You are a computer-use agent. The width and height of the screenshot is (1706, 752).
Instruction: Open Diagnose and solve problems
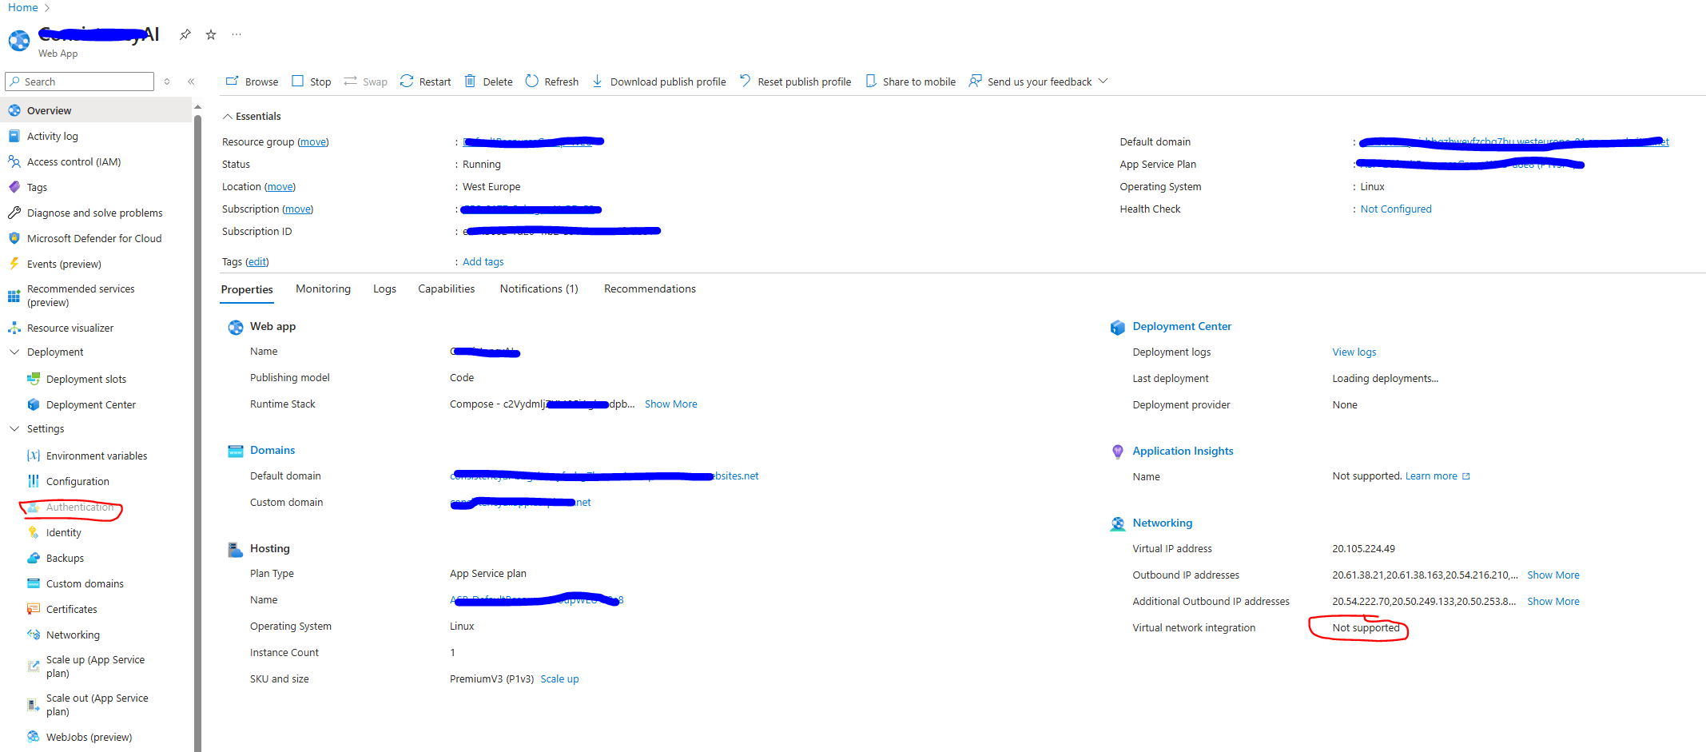pos(94,212)
